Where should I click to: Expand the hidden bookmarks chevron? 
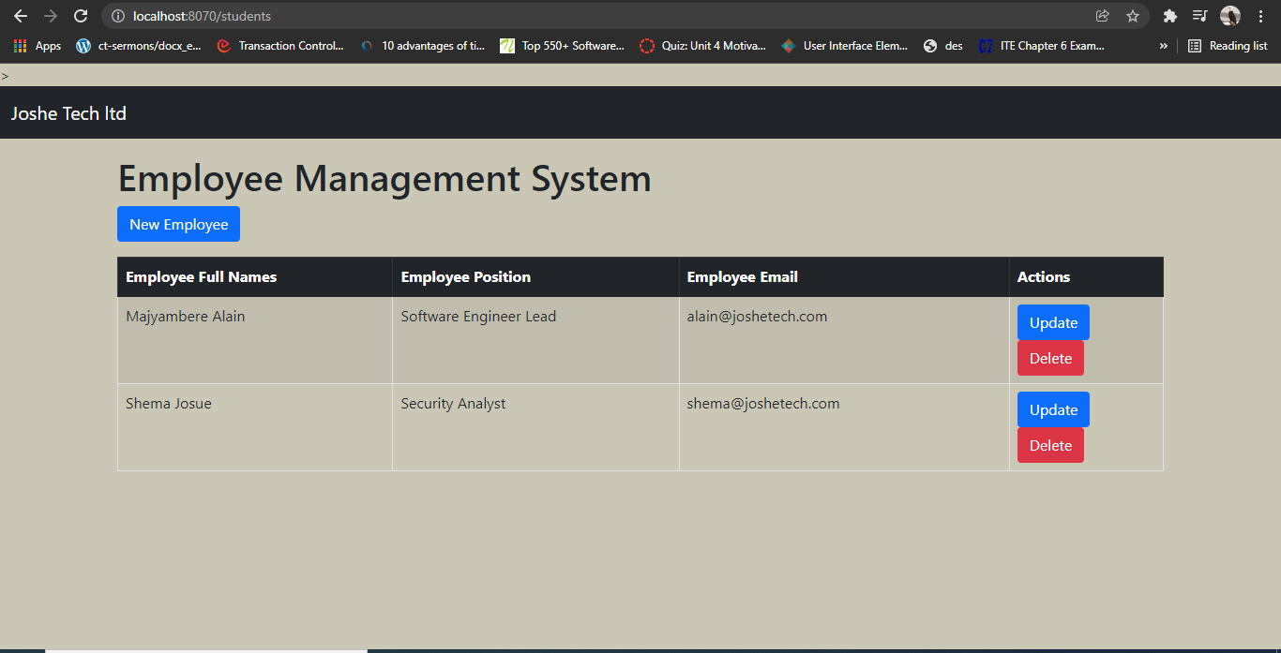pos(1163,45)
